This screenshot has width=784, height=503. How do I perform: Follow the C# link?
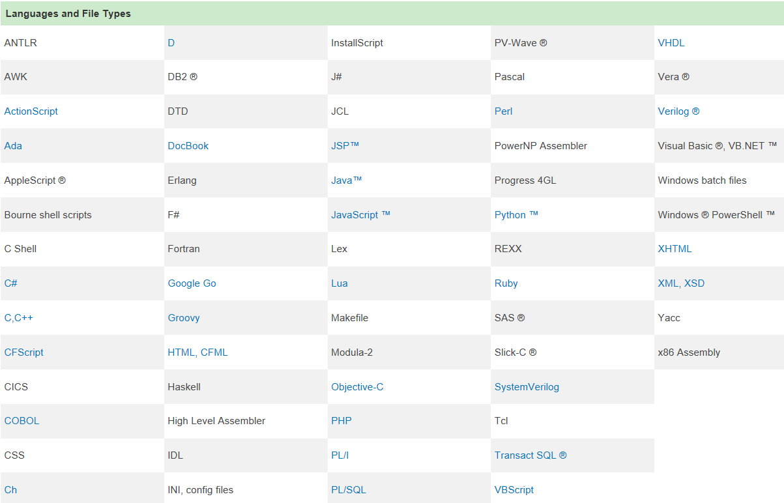[x=11, y=283]
